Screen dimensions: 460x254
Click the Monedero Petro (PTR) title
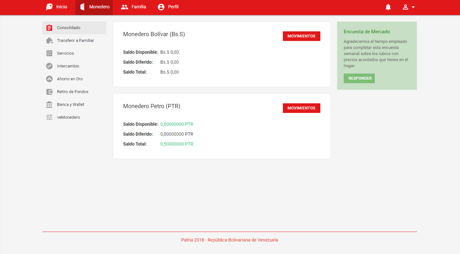152,106
